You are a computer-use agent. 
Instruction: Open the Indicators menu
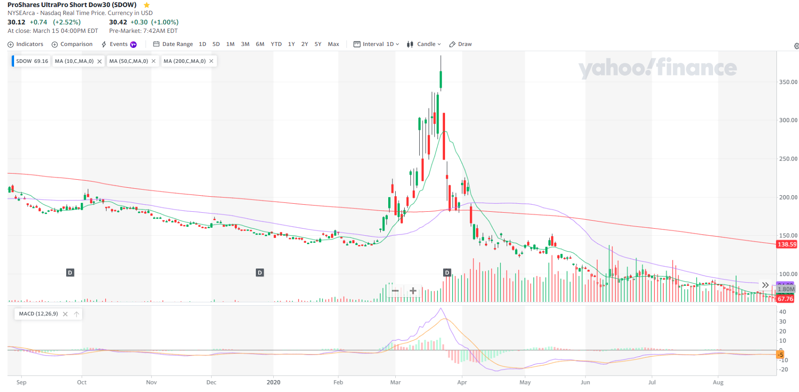tap(25, 44)
